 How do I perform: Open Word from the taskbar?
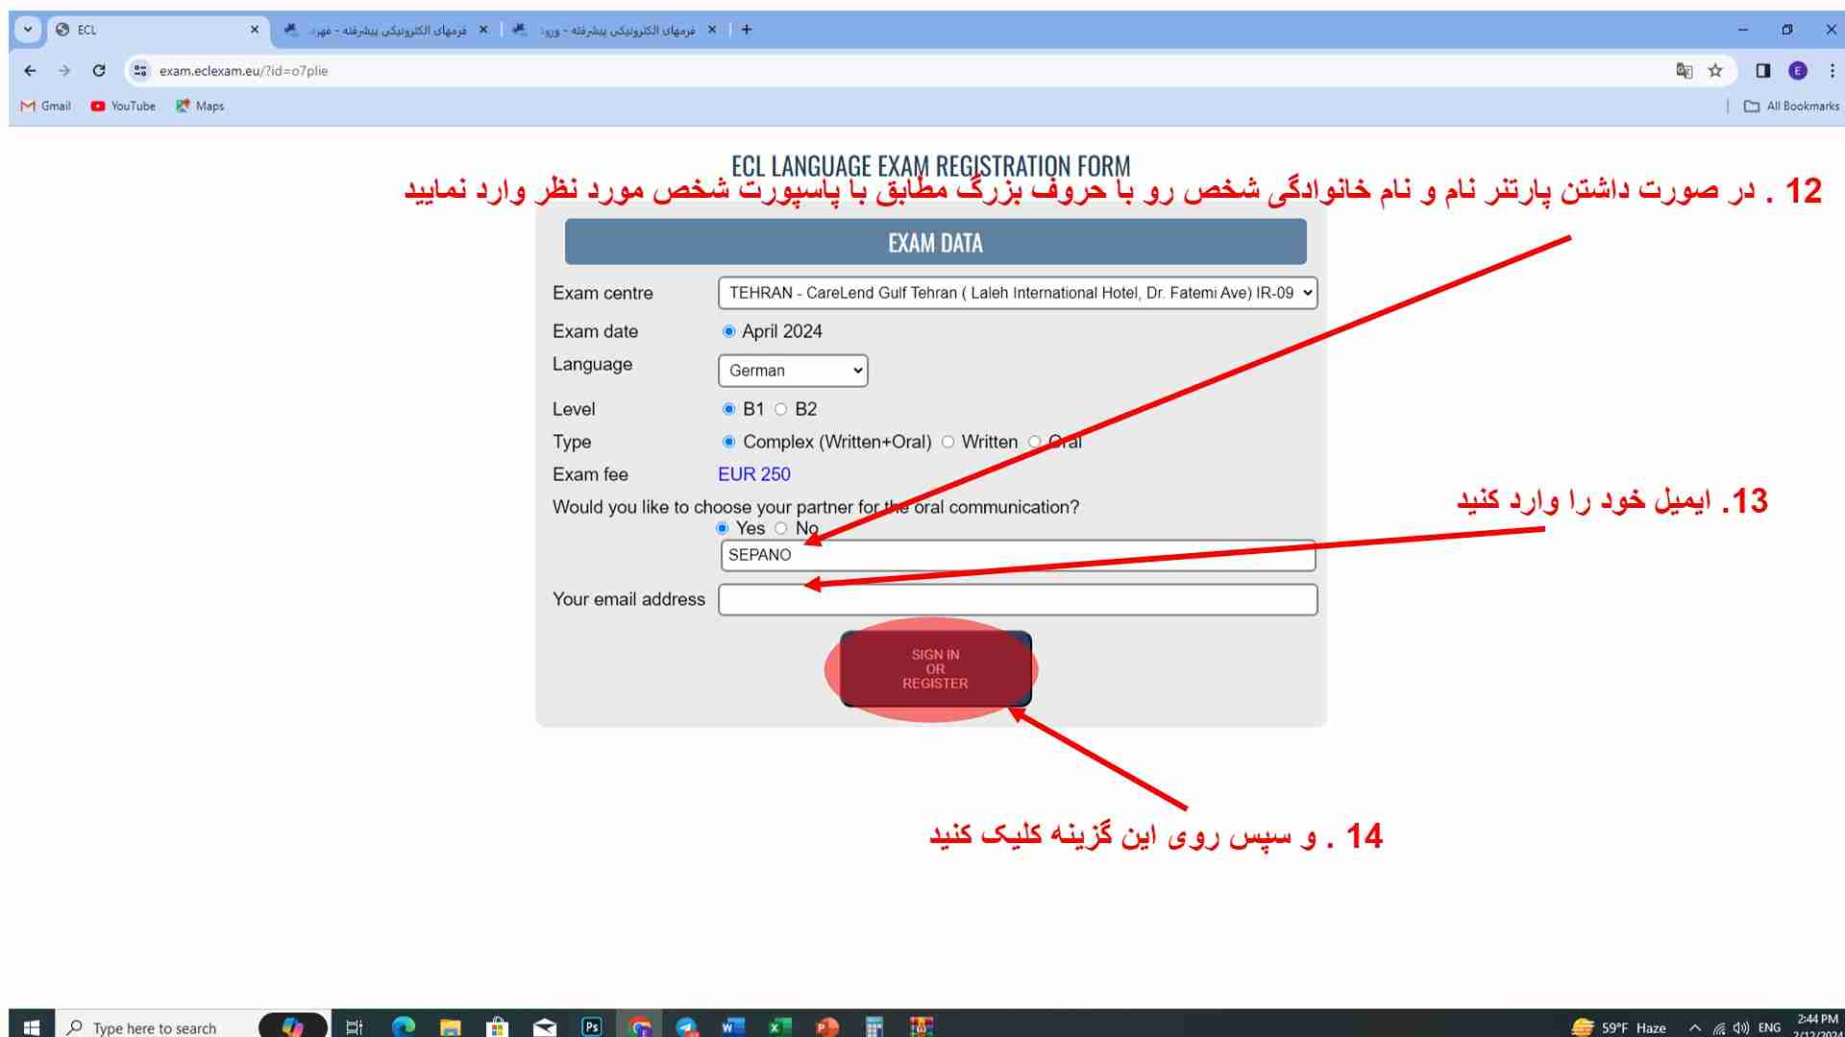pos(733,1025)
